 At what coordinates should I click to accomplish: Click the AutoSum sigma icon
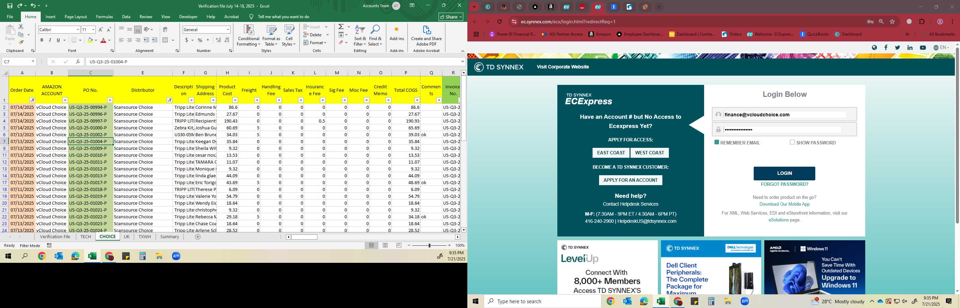[341, 27]
